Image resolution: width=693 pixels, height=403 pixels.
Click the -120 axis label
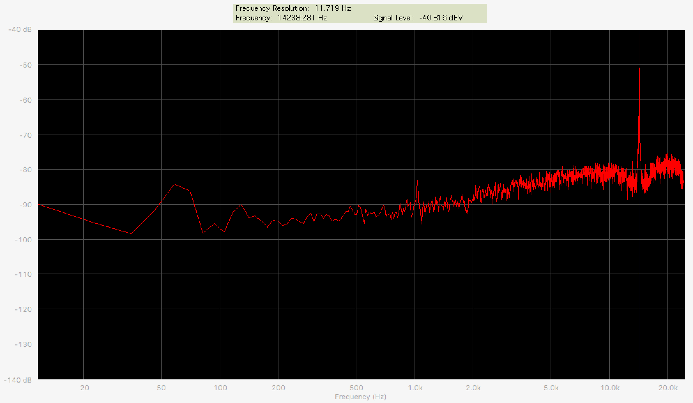[x=23, y=309]
